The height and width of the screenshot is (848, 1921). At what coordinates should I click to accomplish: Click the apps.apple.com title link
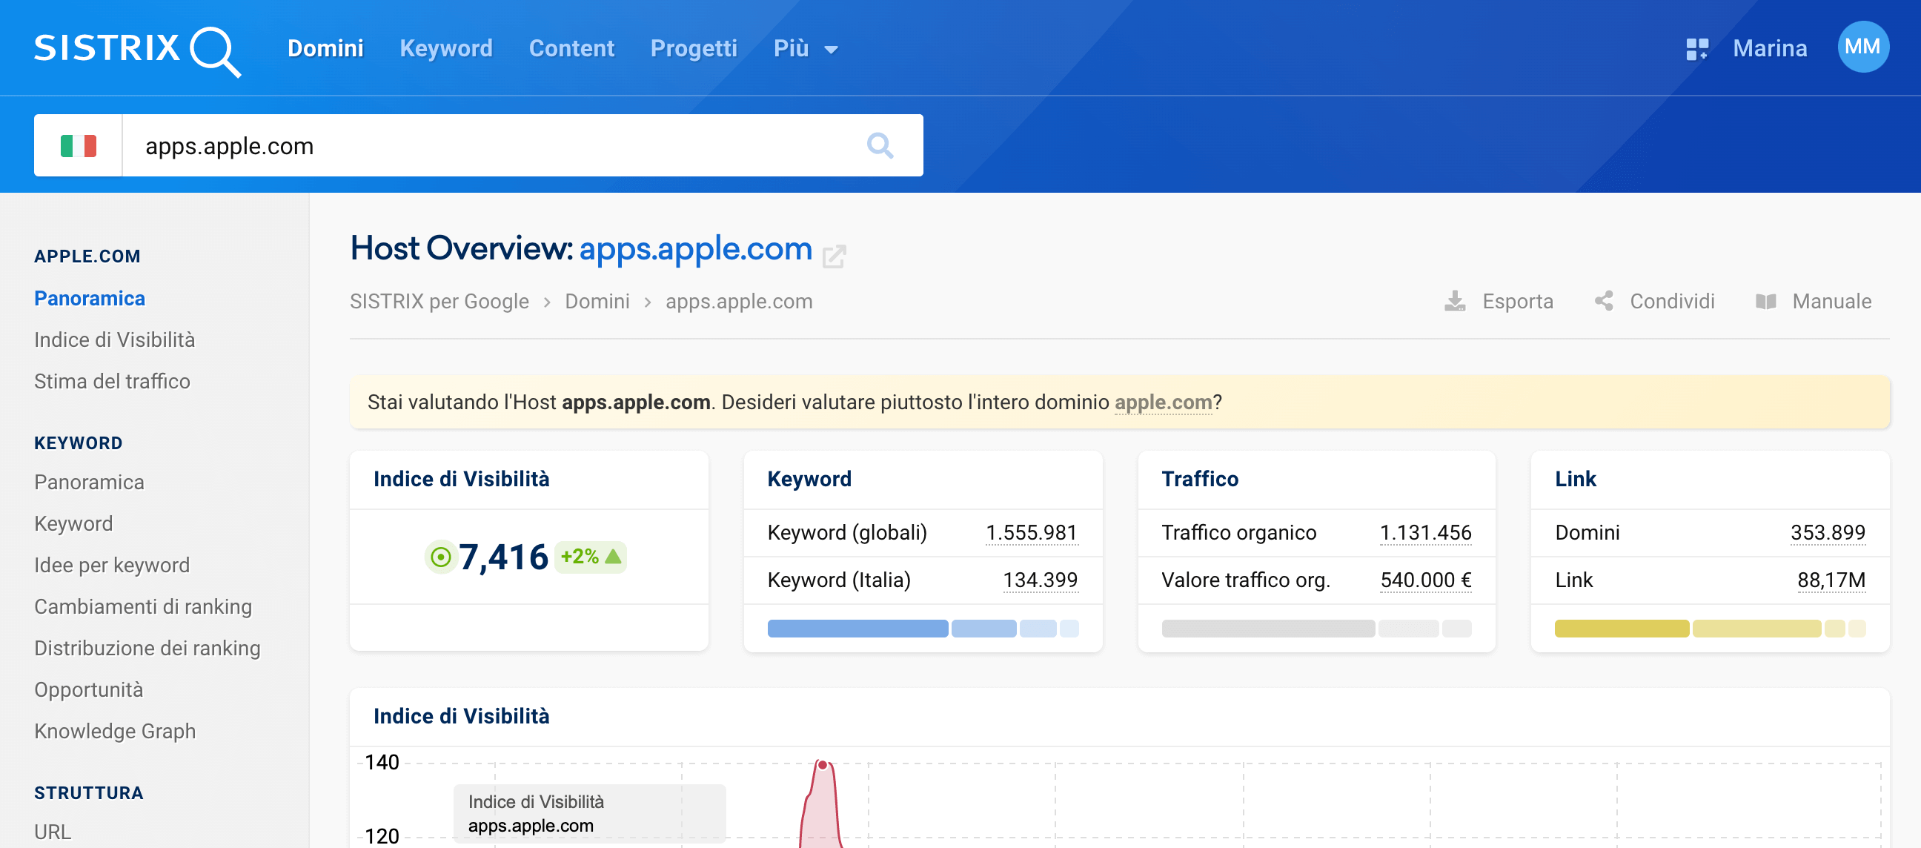pos(695,248)
